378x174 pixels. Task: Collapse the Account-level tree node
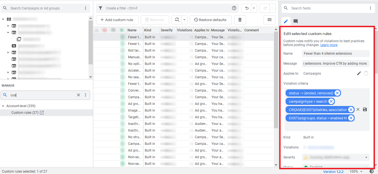point(3,106)
